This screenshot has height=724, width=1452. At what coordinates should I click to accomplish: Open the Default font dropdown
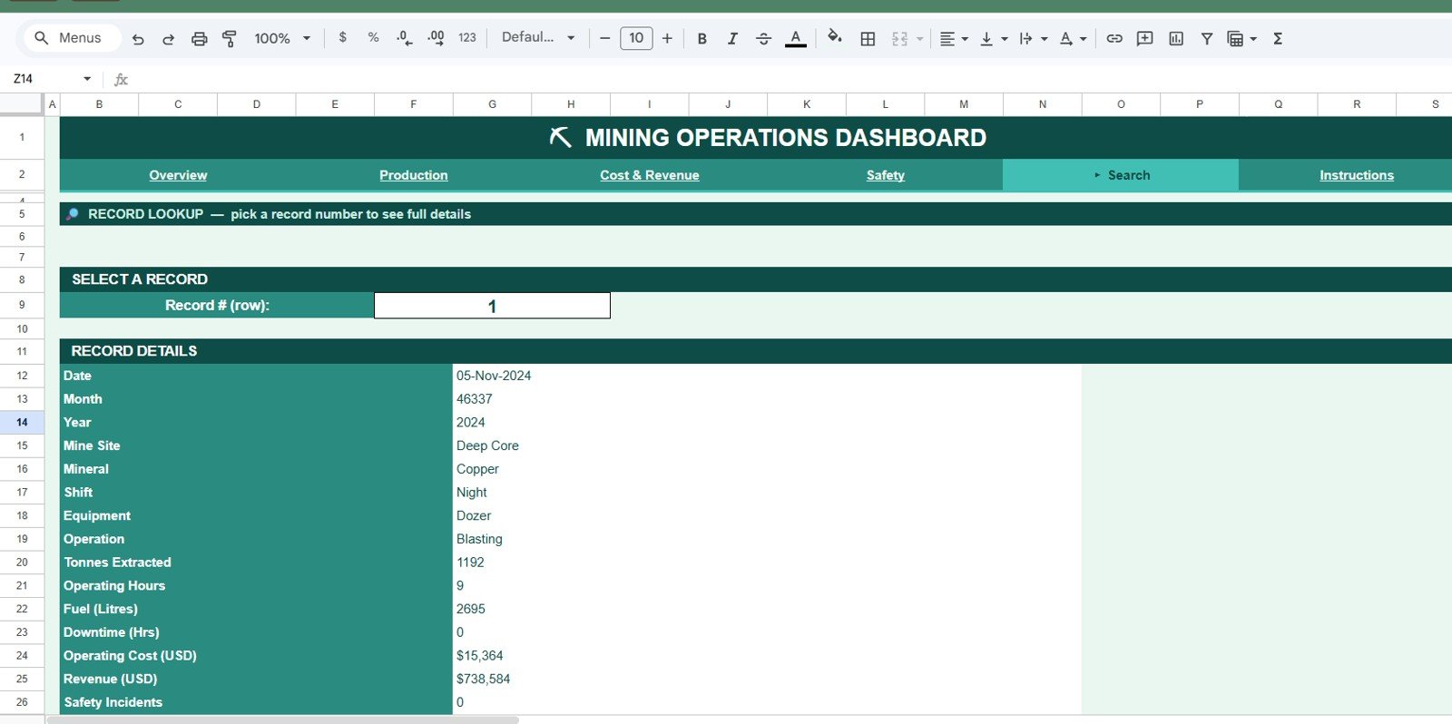pos(538,38)
